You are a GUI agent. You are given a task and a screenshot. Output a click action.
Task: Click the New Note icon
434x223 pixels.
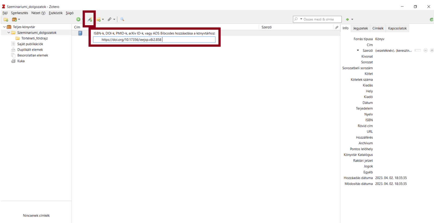(98, 20)
